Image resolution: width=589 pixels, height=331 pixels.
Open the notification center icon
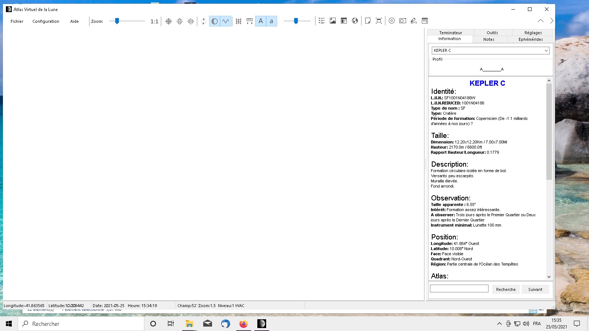[577, 324]
